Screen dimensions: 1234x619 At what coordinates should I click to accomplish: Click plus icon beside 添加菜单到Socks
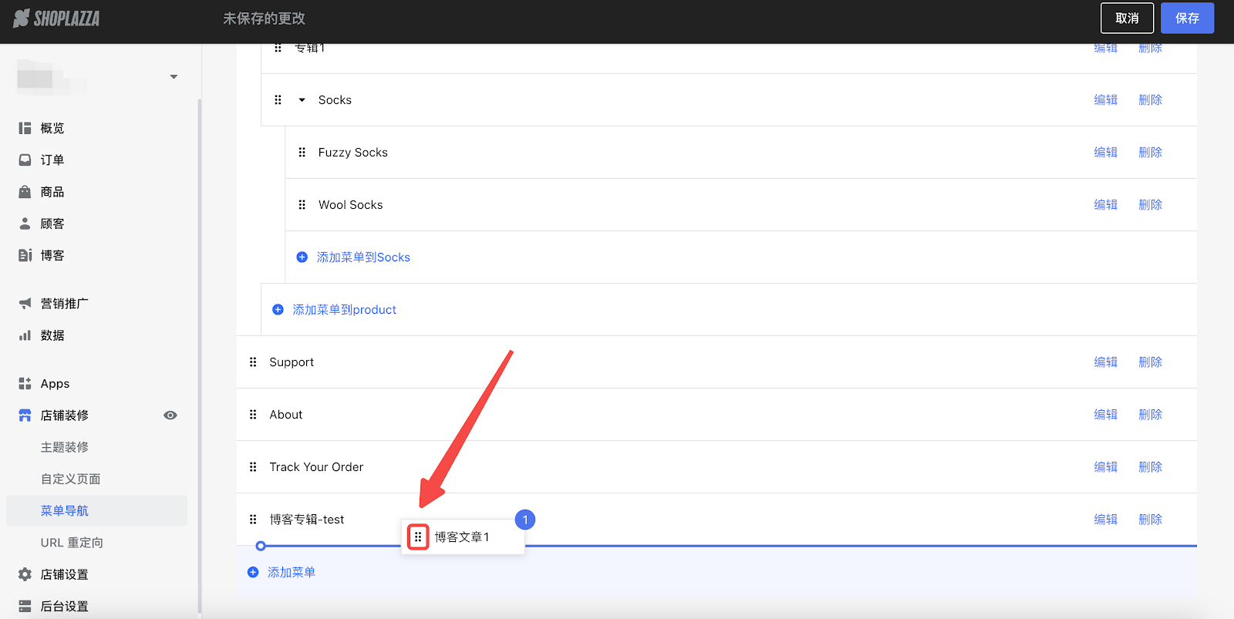(x=302, y=257)
